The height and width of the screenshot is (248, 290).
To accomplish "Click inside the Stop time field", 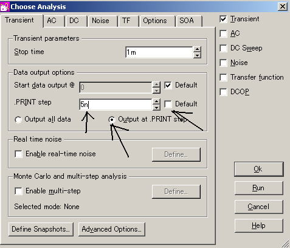I will (x=159, y=52).
